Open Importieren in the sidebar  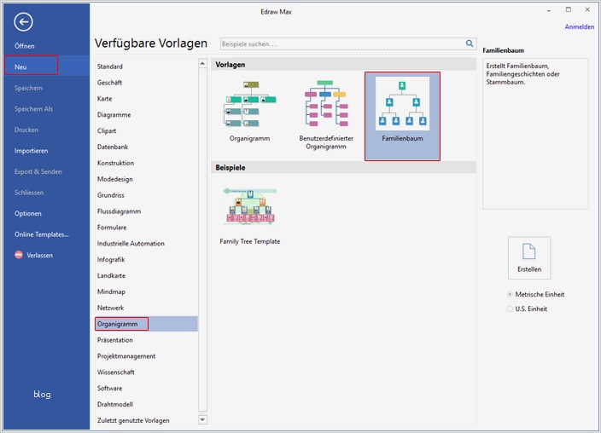pos(31,151)
